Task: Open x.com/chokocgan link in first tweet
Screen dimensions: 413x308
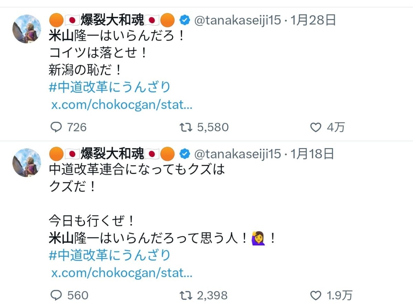Action: pos(121,105)
